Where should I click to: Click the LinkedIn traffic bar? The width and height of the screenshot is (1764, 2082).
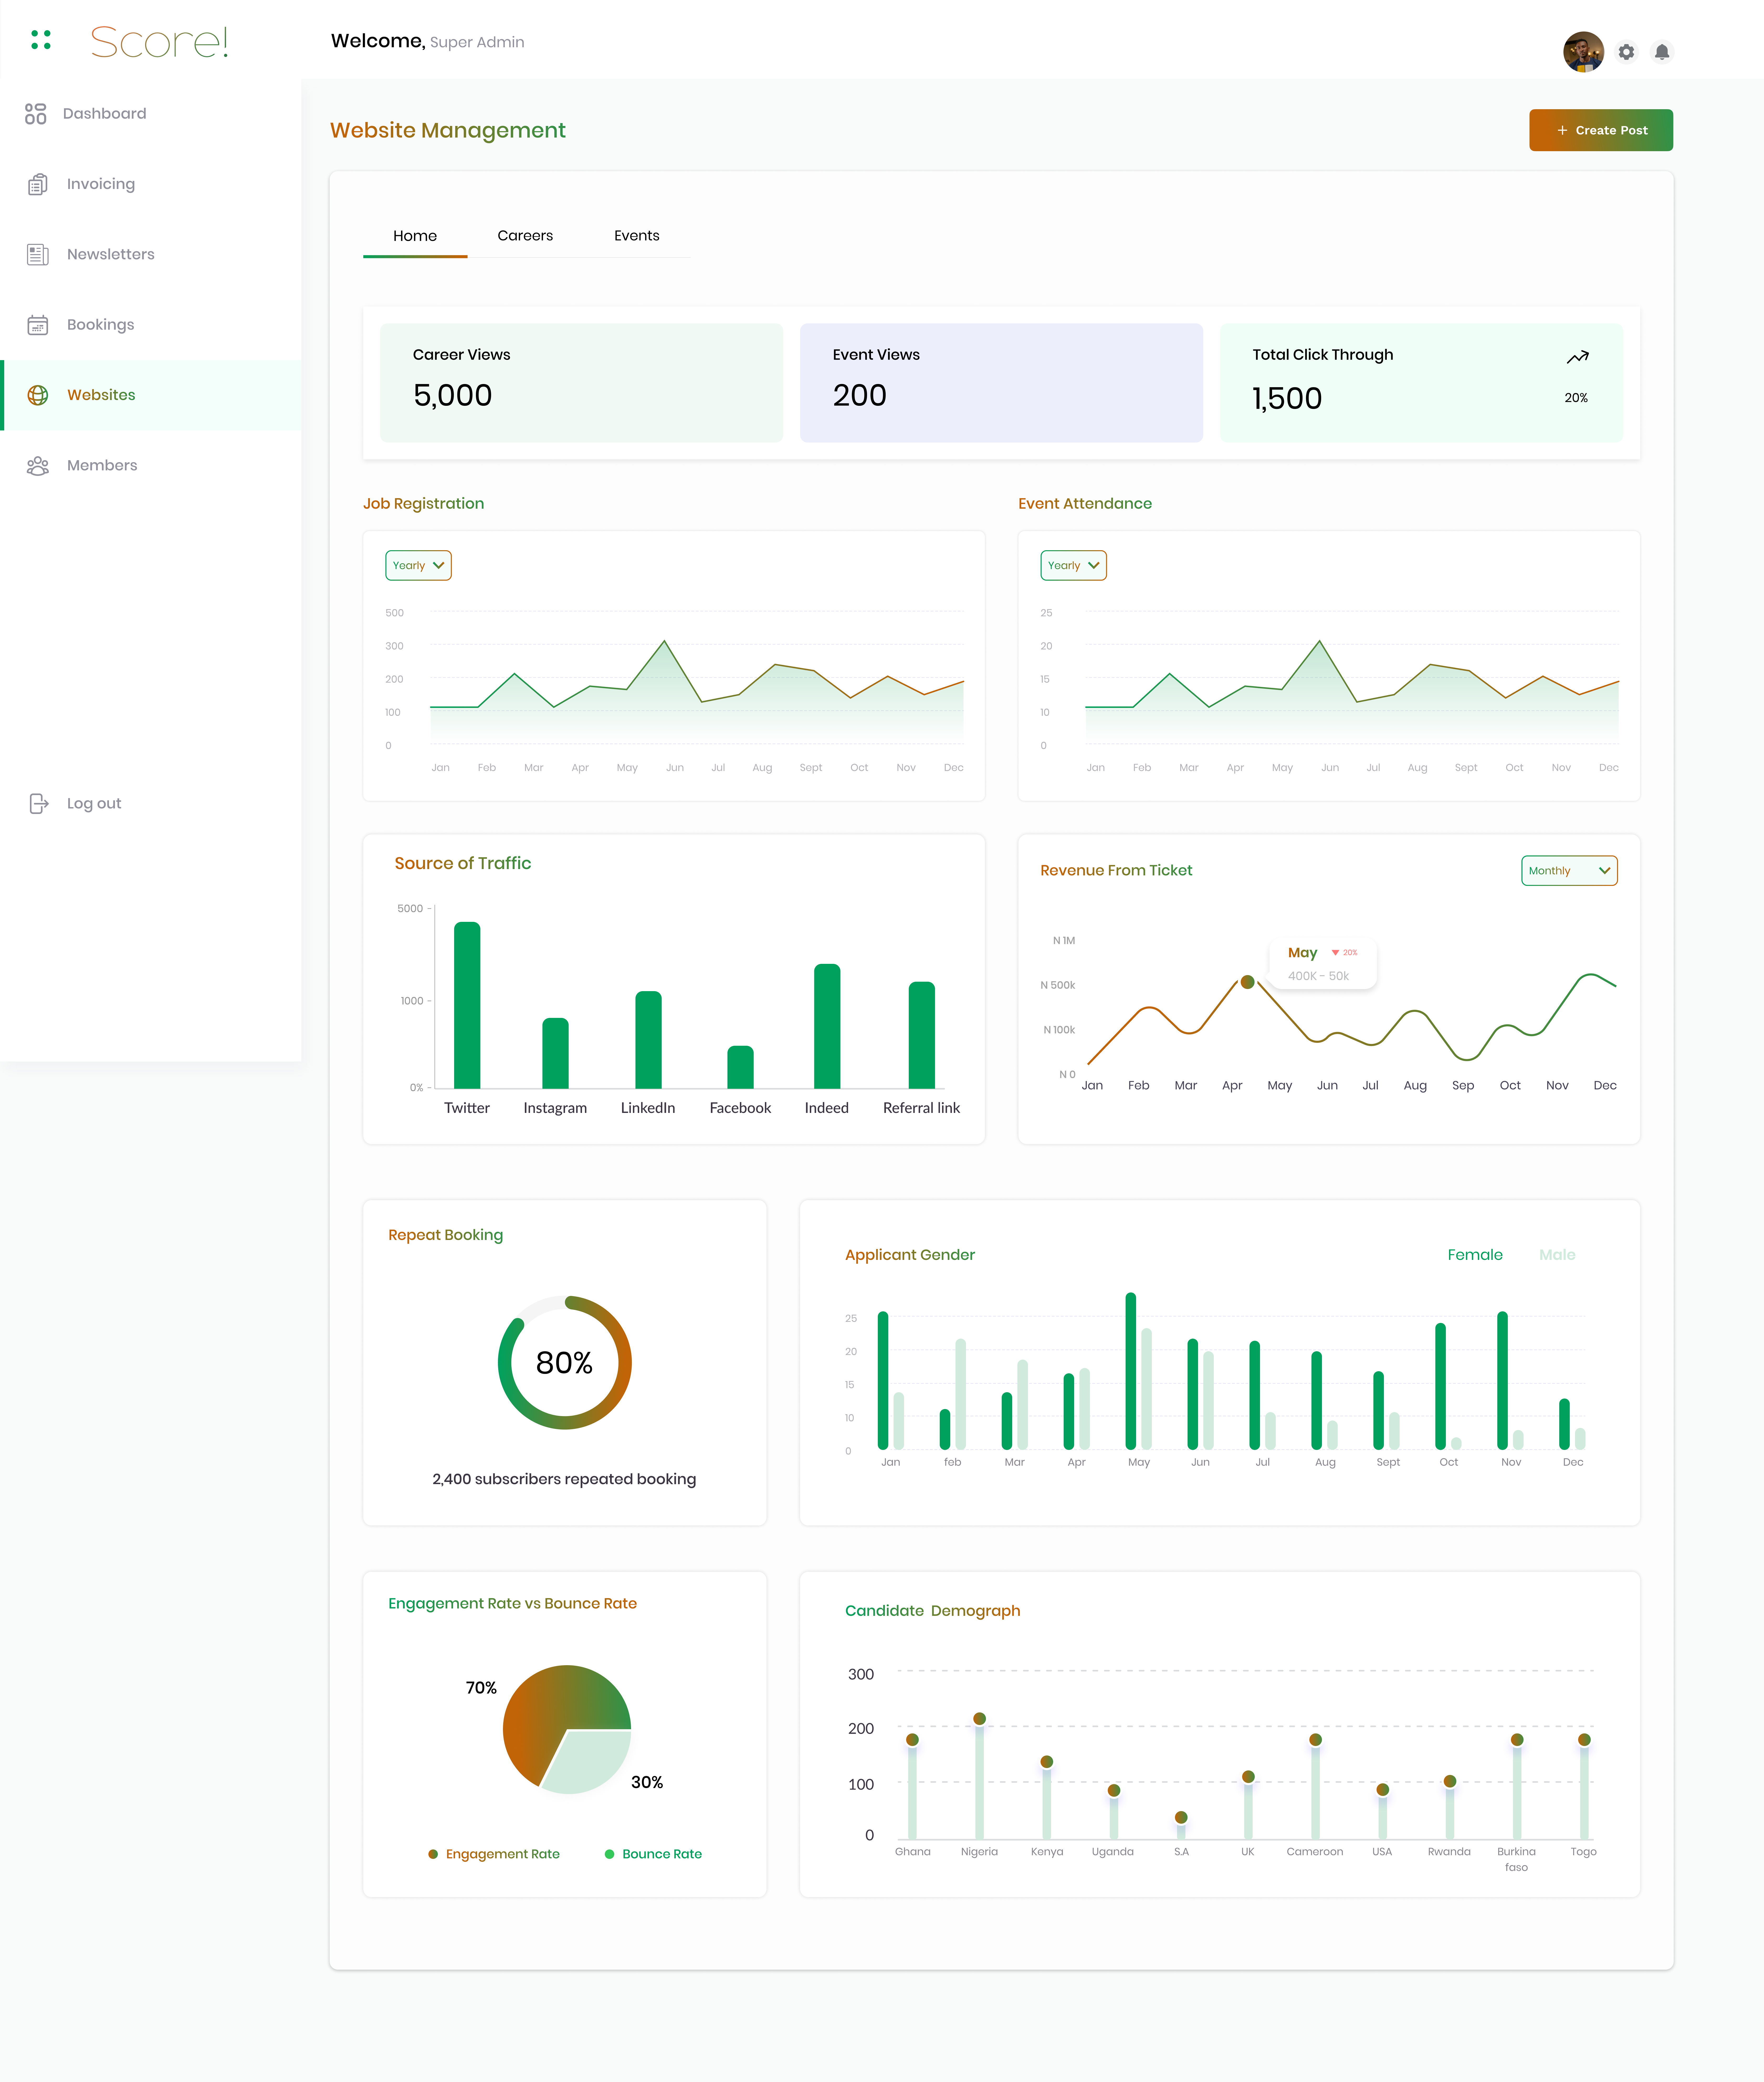pyautogui.click(x=648, y=1040)
